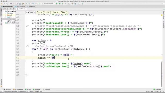Image resolution: width=165 pixels, height=93 pixels.
Task: Close the ForMain.kt editor tab
Action: coord(26,9)
